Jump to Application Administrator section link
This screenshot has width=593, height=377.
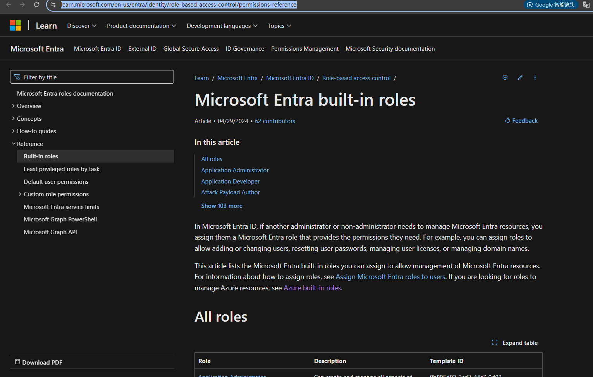(235, 170)
